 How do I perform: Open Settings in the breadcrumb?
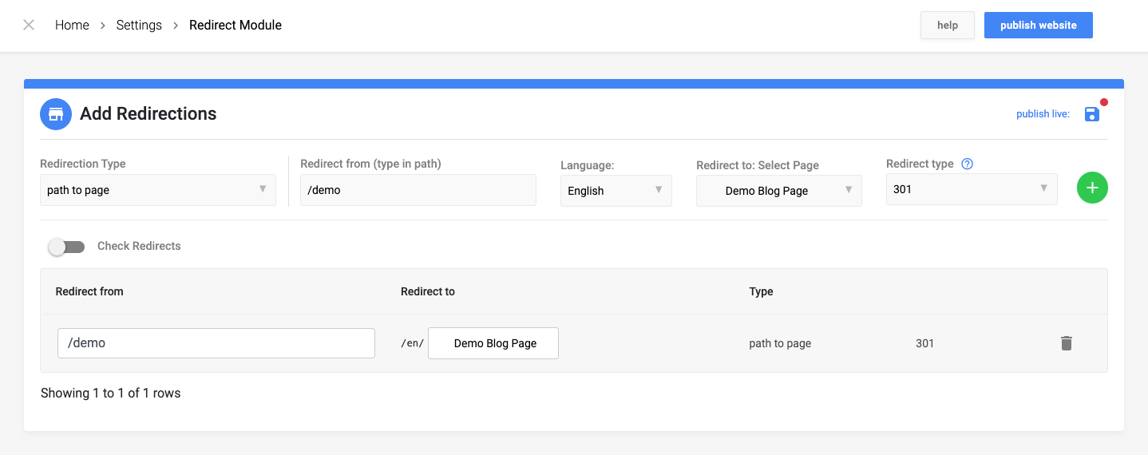pyautogui.click(x=139, y=25)
